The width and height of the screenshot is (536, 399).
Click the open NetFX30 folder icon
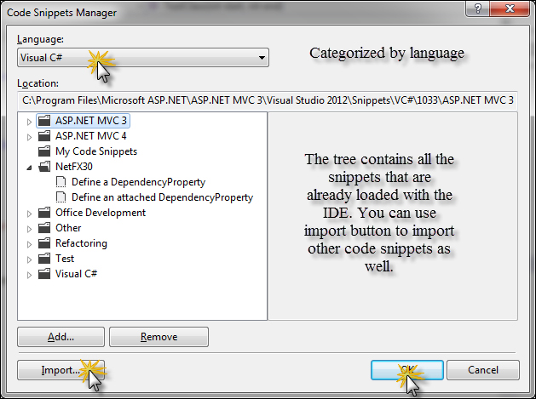[x=44, y=167]
